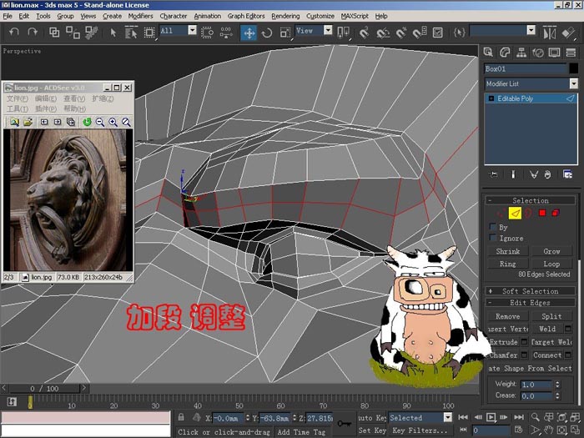Viewport: 584px width, 438px height.
Task: Open the Graph Editors menu
Action: 246,16
